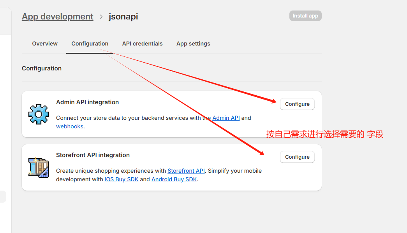Open the Storefront API link

tap(186, 171)
